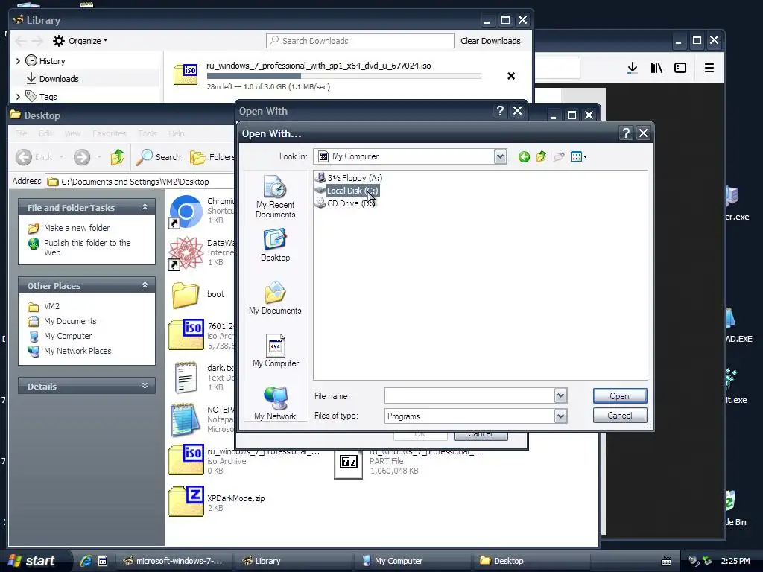
Task: Select My Documents in the places bar
Action: click(276, 298)
